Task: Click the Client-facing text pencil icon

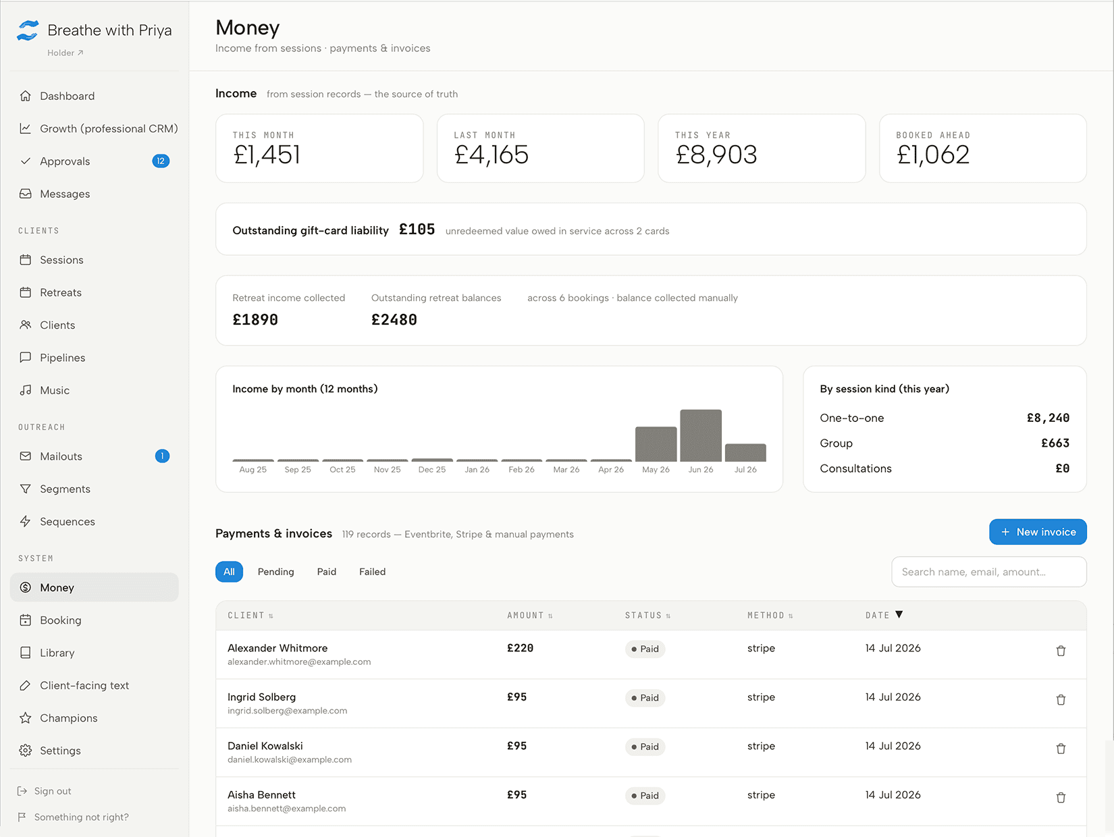Action: [x=26, y=685]
